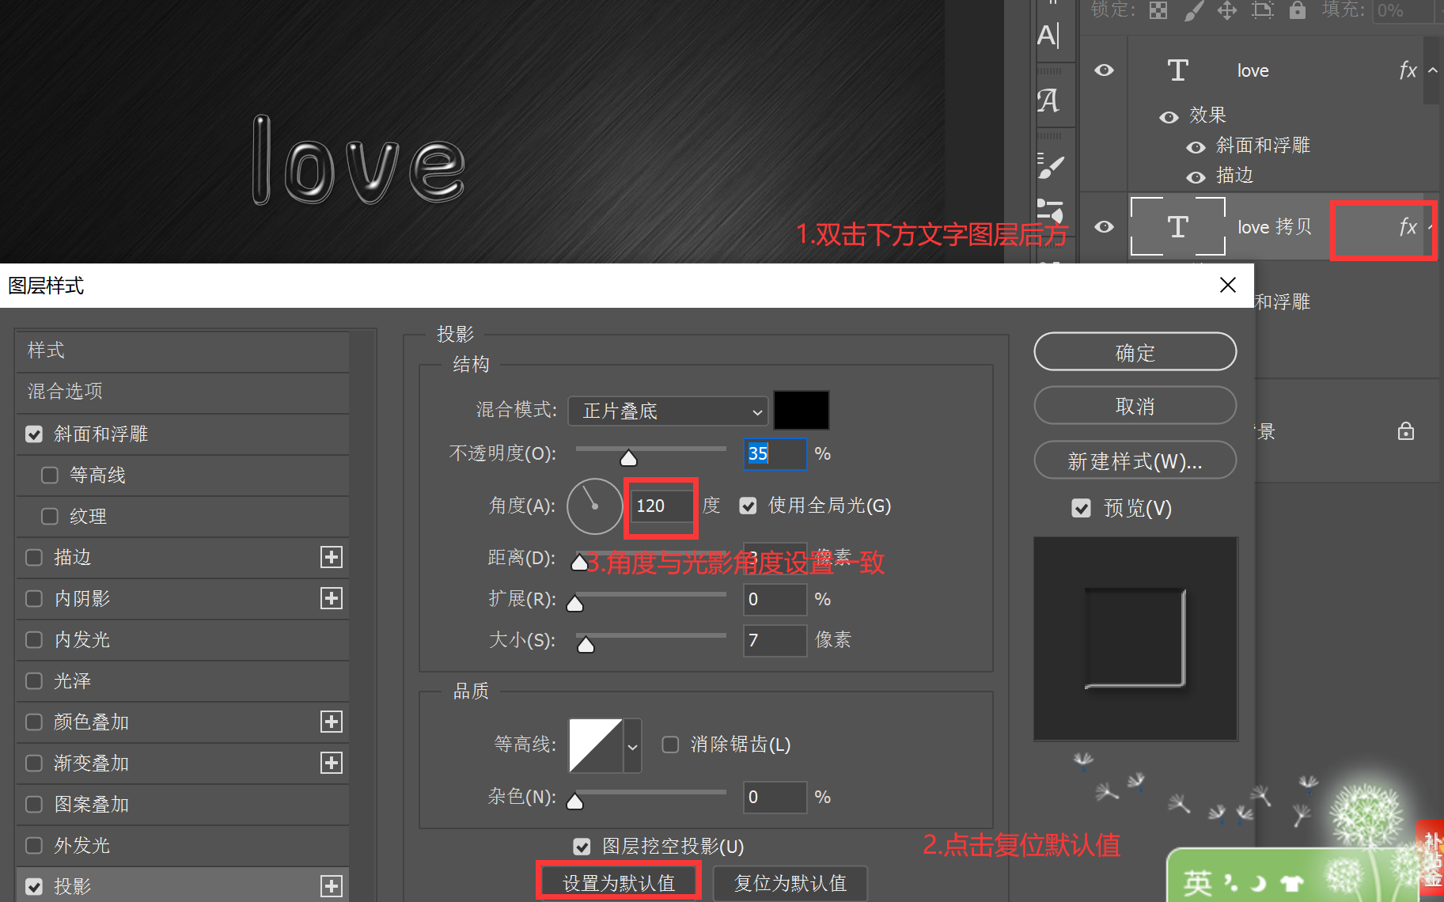Open 颜色叠加 settings in style list
Screen dimensions: 1444x902
coord(92,722)
